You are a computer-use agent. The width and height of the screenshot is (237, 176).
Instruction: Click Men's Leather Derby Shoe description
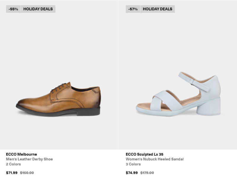(x=29, y=159)
